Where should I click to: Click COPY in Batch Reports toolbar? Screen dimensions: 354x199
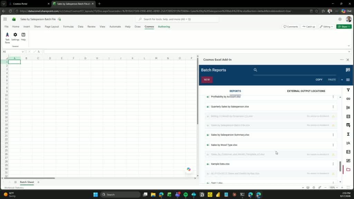point(319,80)
